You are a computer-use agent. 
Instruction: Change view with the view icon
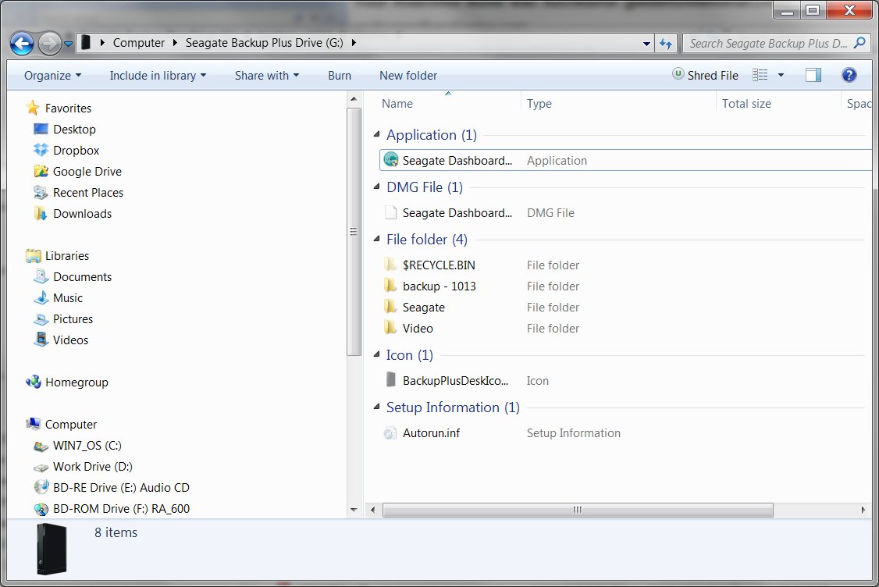click(760, 75)
